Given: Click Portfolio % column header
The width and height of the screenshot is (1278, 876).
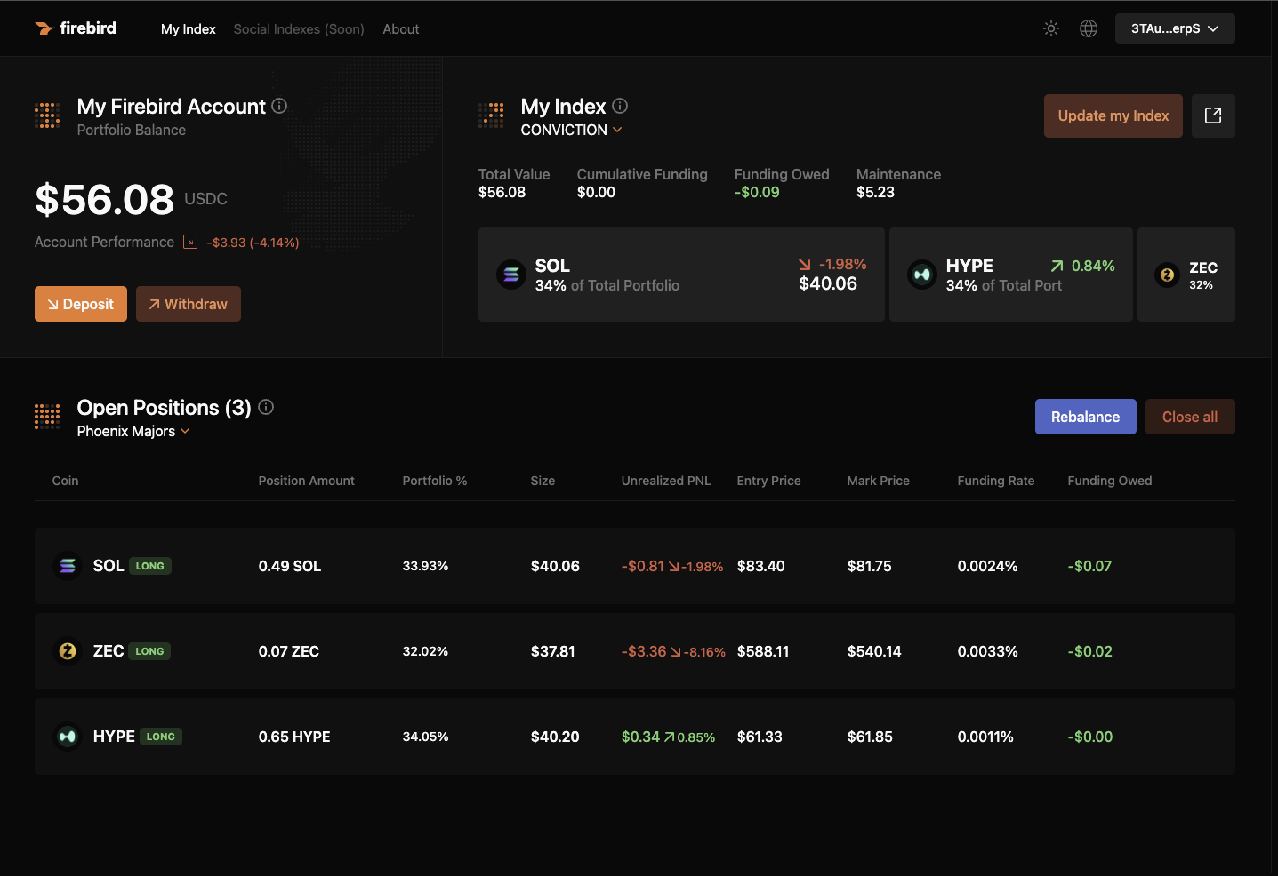Looking at the screenshot, I should [435, 481].
